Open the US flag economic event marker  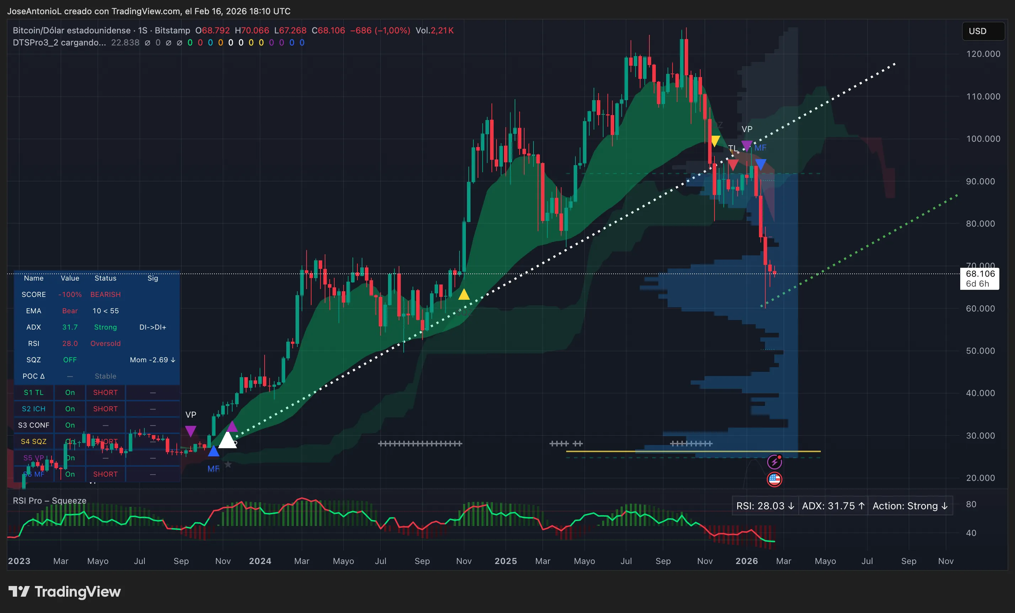775,479
